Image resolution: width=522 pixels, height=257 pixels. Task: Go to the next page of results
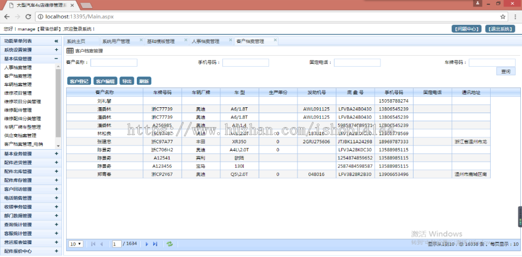[x=147, y=244]
